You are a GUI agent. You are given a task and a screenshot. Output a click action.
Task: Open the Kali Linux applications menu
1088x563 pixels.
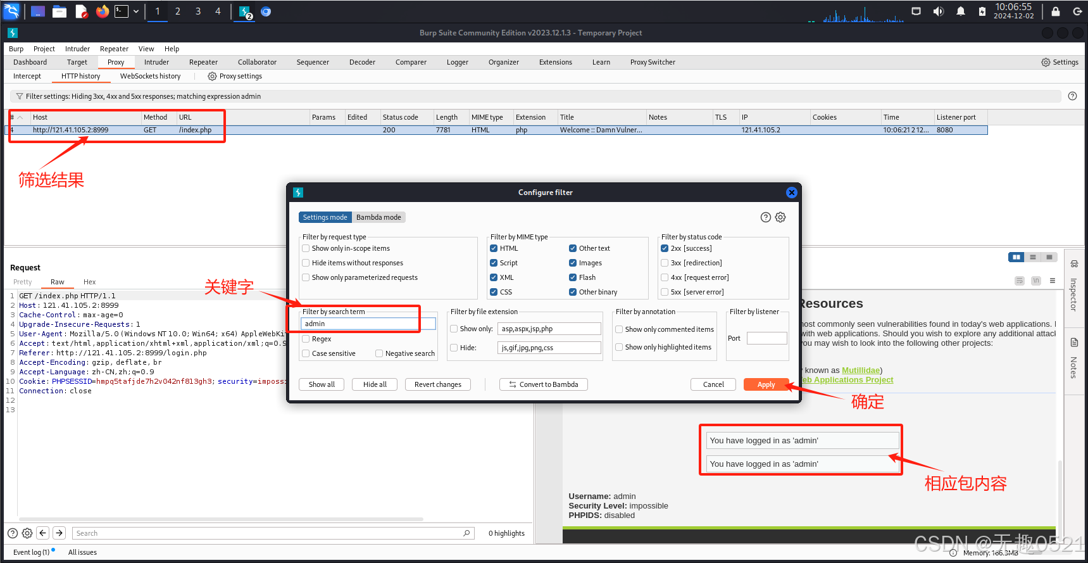pyautogui.click(x=11, y=11)
